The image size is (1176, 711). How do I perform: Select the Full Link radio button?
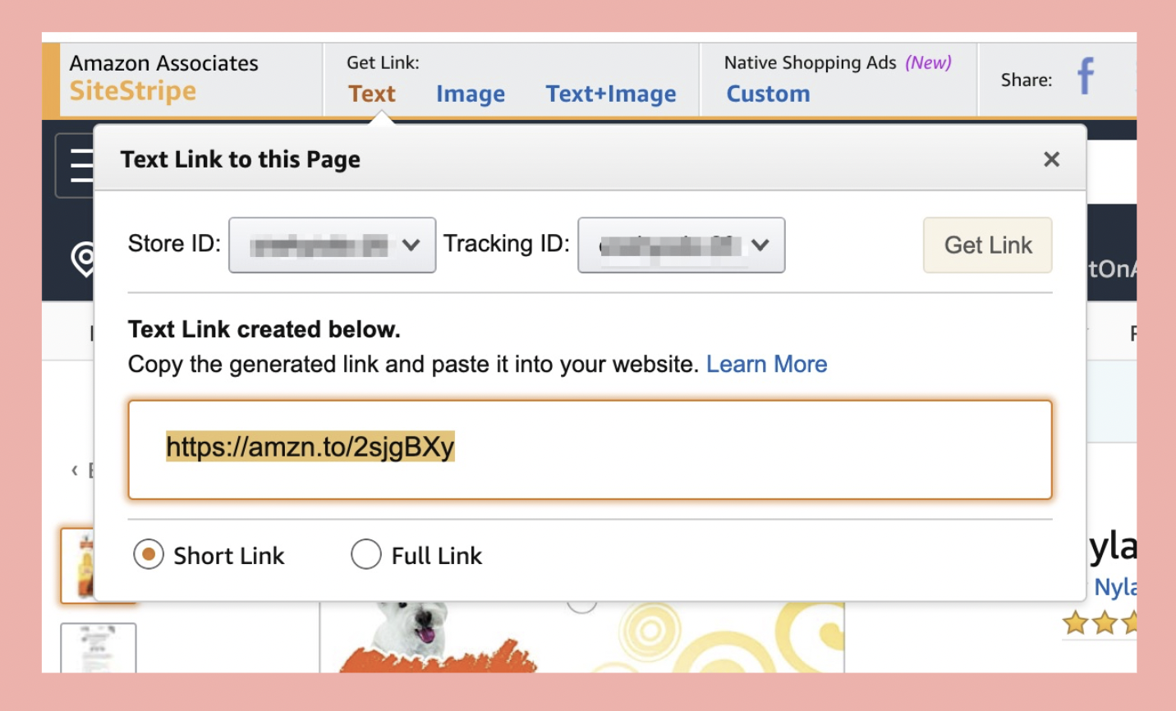pyautogui.click(x=366, y=555)
